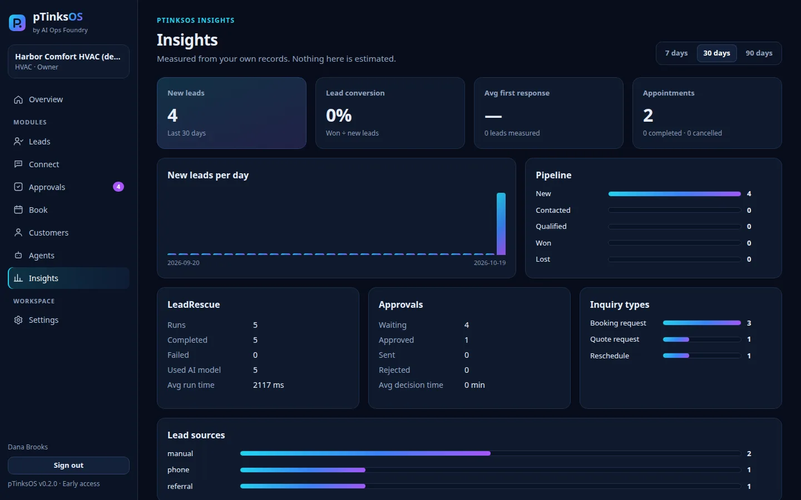Click the Contacted pipeline label
The width and height of the screenshot is (801, 500).
[x=553, y=211]
